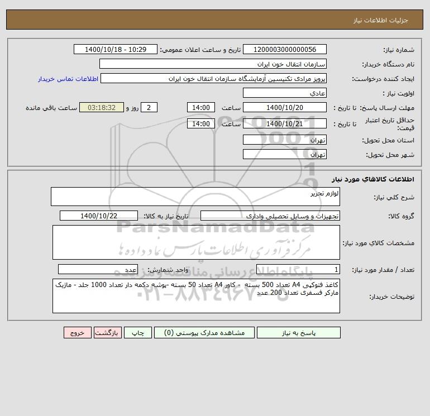This screenshot has height=416, width=430.
Task: Click price validity date 1400/10/21 field
Action: (285, 123)
